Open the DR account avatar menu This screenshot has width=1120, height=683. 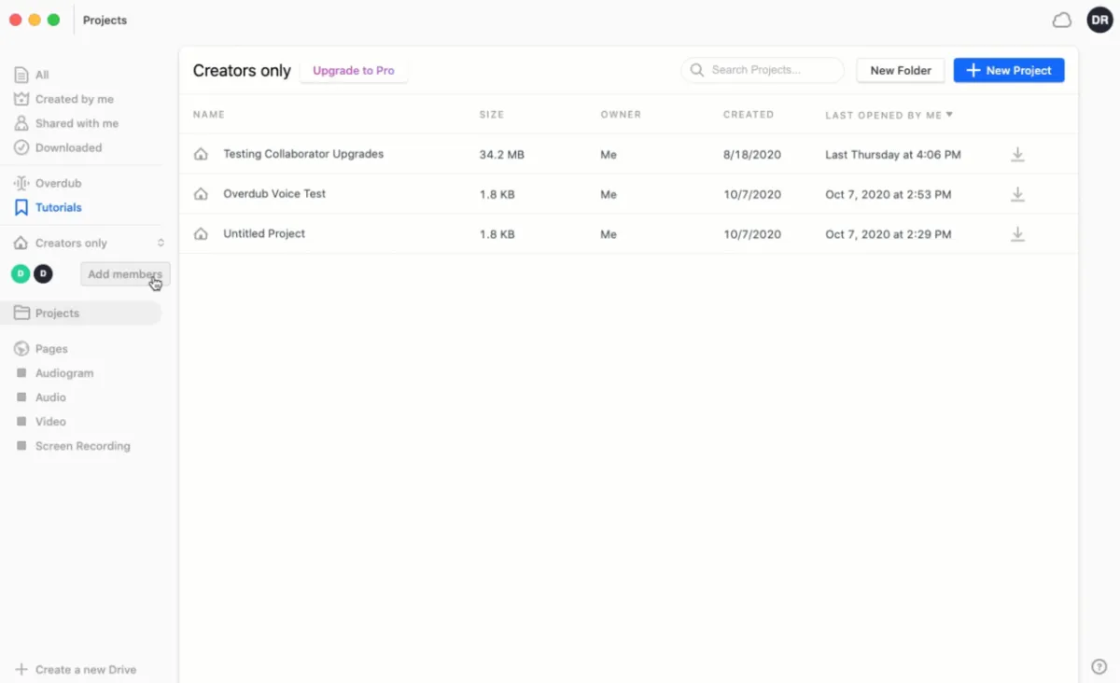pos(1099,21)
